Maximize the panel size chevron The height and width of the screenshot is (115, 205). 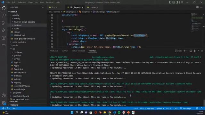(199, 51)
